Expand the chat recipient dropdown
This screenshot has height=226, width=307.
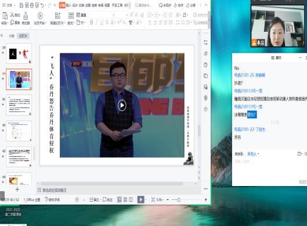click(x=253, y=154)
